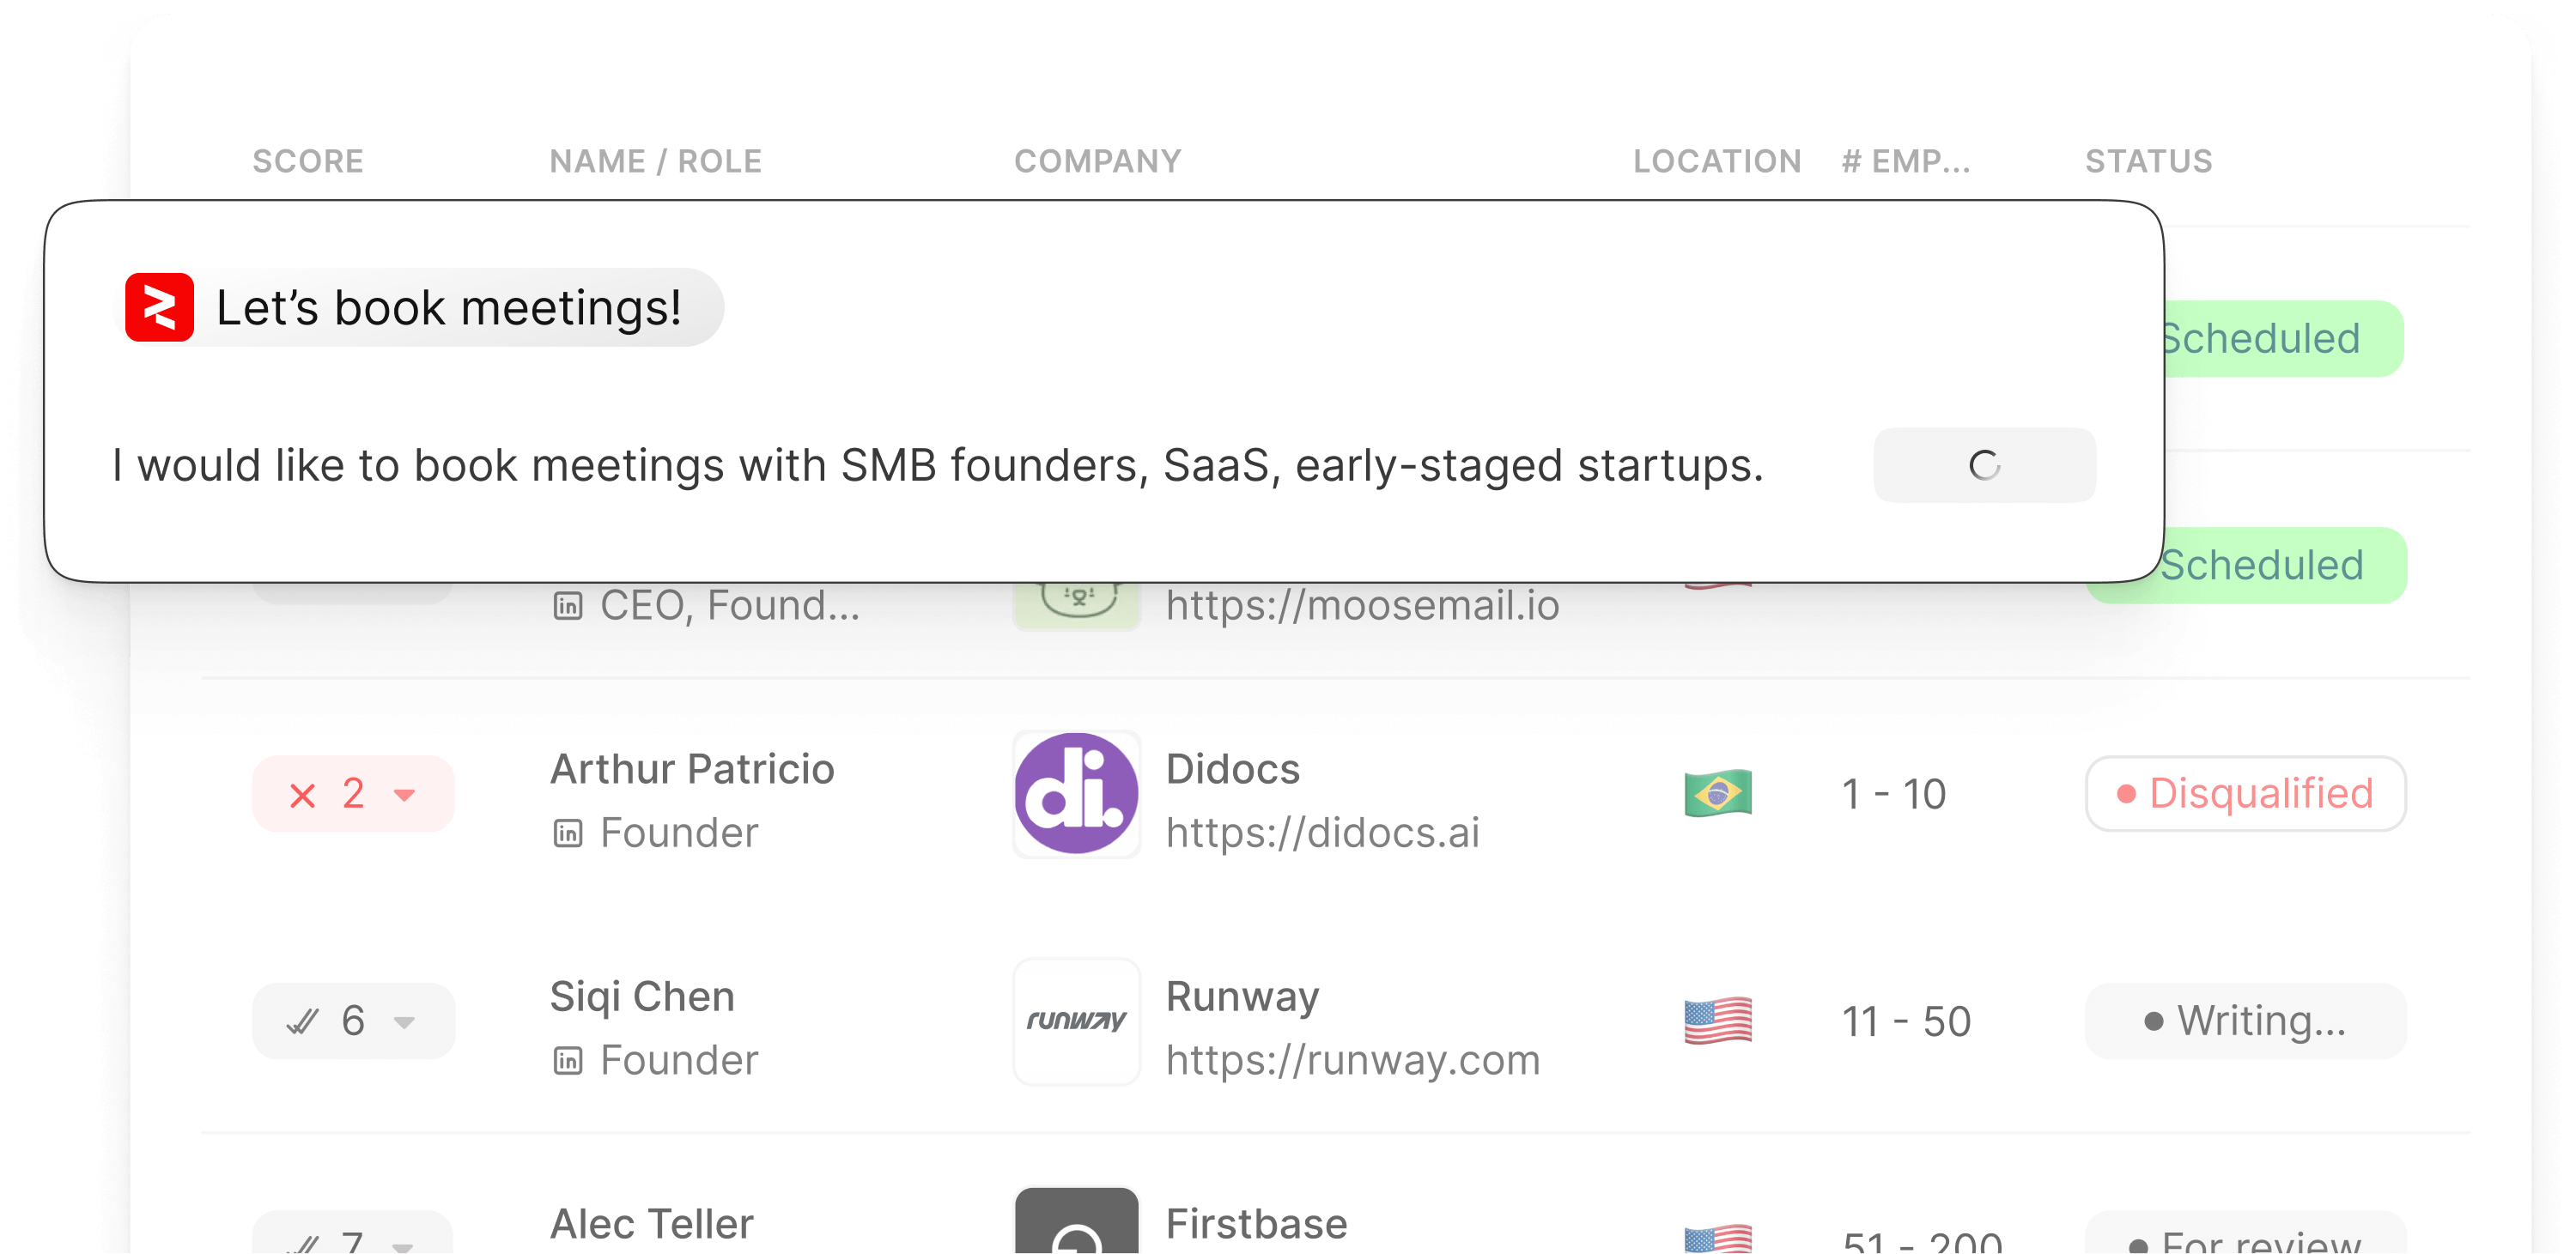Sort by the SCORE column header
This screenshot has width=2576, height=1254.
coord(308,161)
